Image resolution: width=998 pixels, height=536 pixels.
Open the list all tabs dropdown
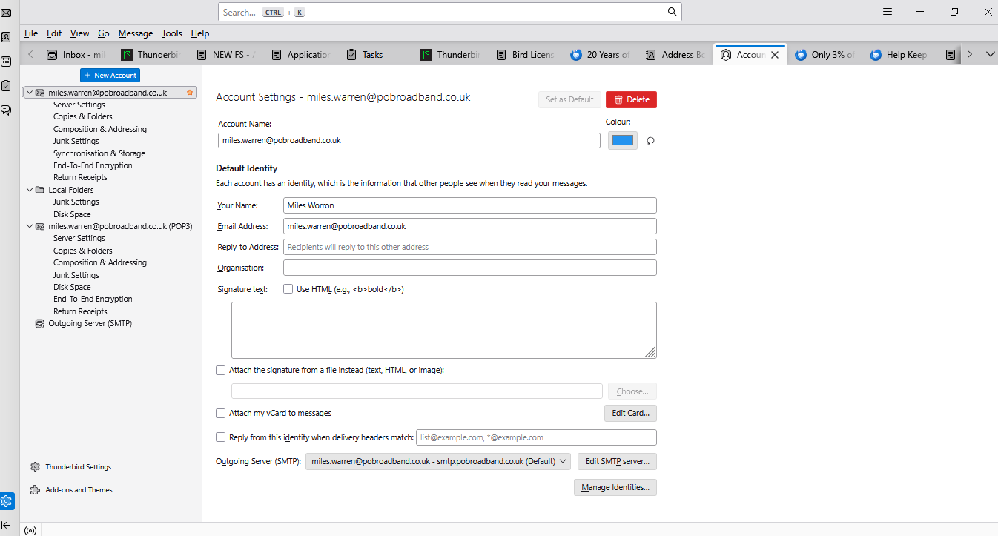989,54
